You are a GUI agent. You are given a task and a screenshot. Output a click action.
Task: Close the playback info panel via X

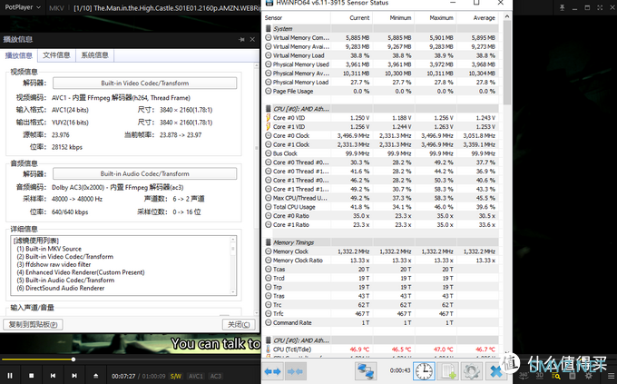tap(252, 39)
